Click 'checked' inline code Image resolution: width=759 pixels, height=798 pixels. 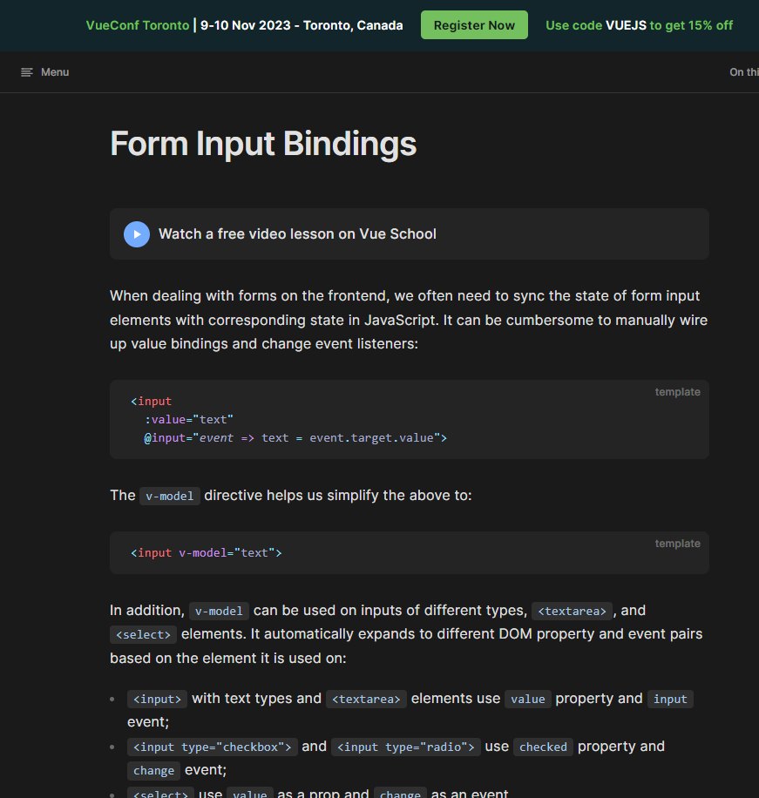[543, 747]
